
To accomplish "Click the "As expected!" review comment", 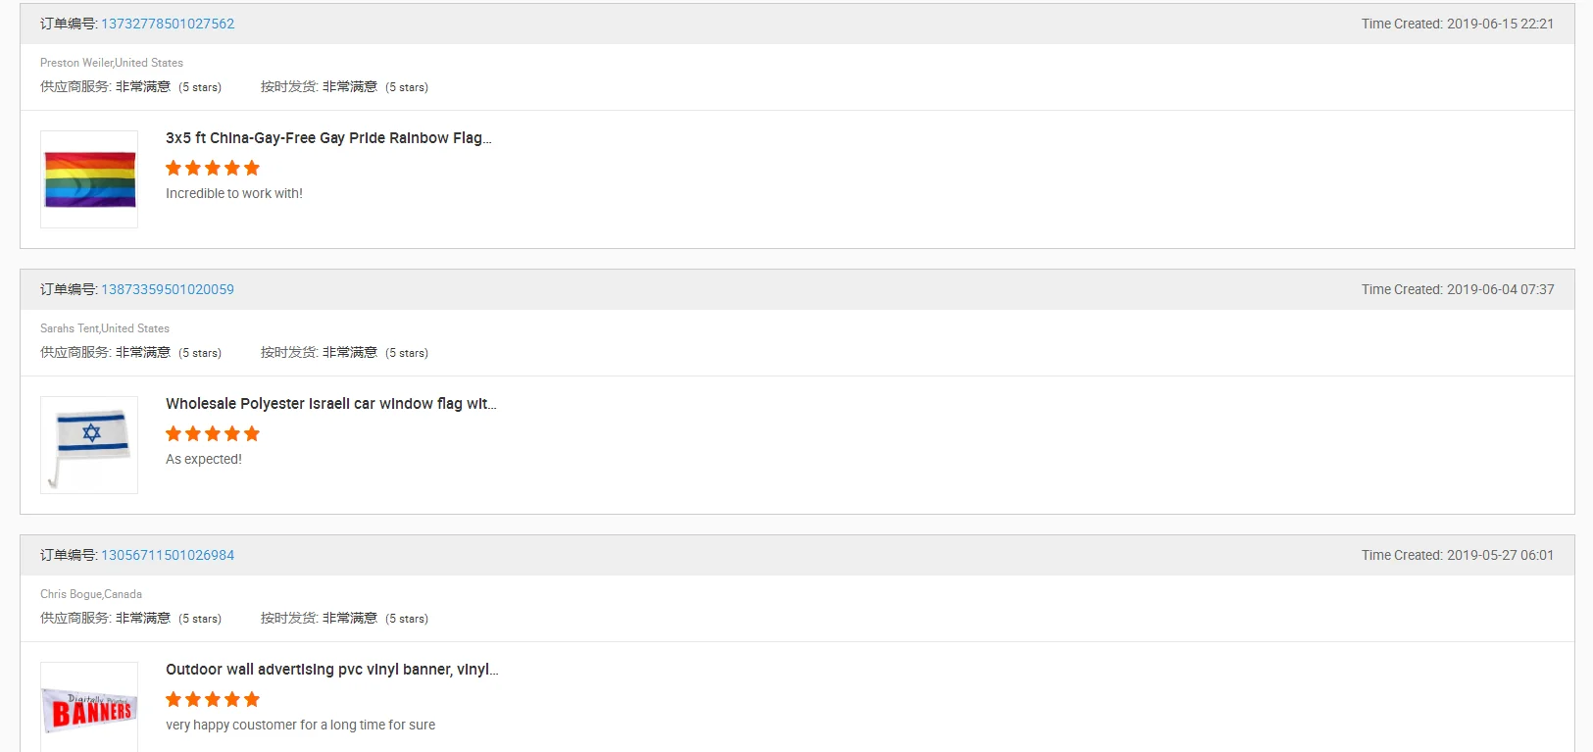I will 204,459.
